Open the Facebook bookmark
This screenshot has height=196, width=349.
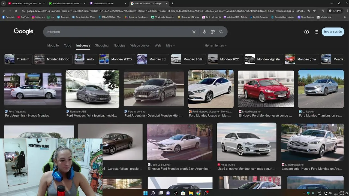click(x=8, y=17)
